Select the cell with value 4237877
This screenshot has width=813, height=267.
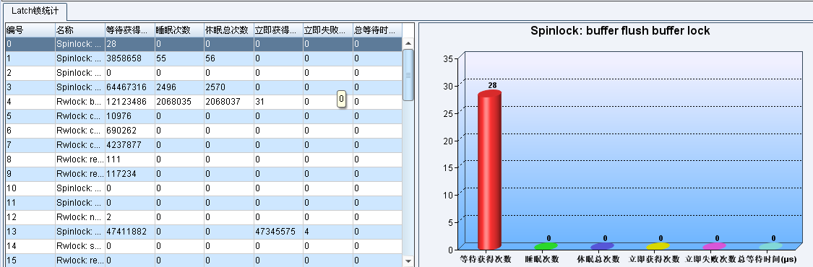pyautogui.click(x=129, y=145)
